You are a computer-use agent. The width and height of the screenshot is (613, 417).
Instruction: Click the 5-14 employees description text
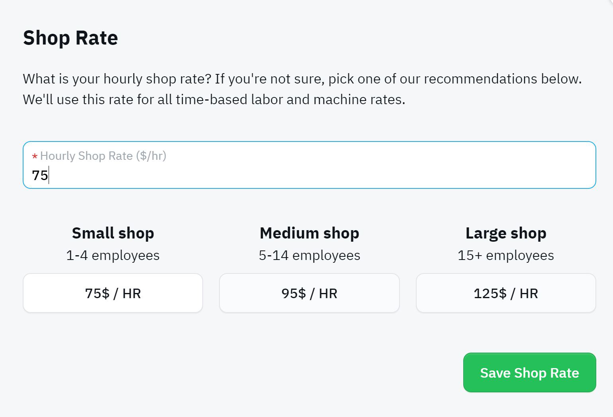tap(309, 255)
